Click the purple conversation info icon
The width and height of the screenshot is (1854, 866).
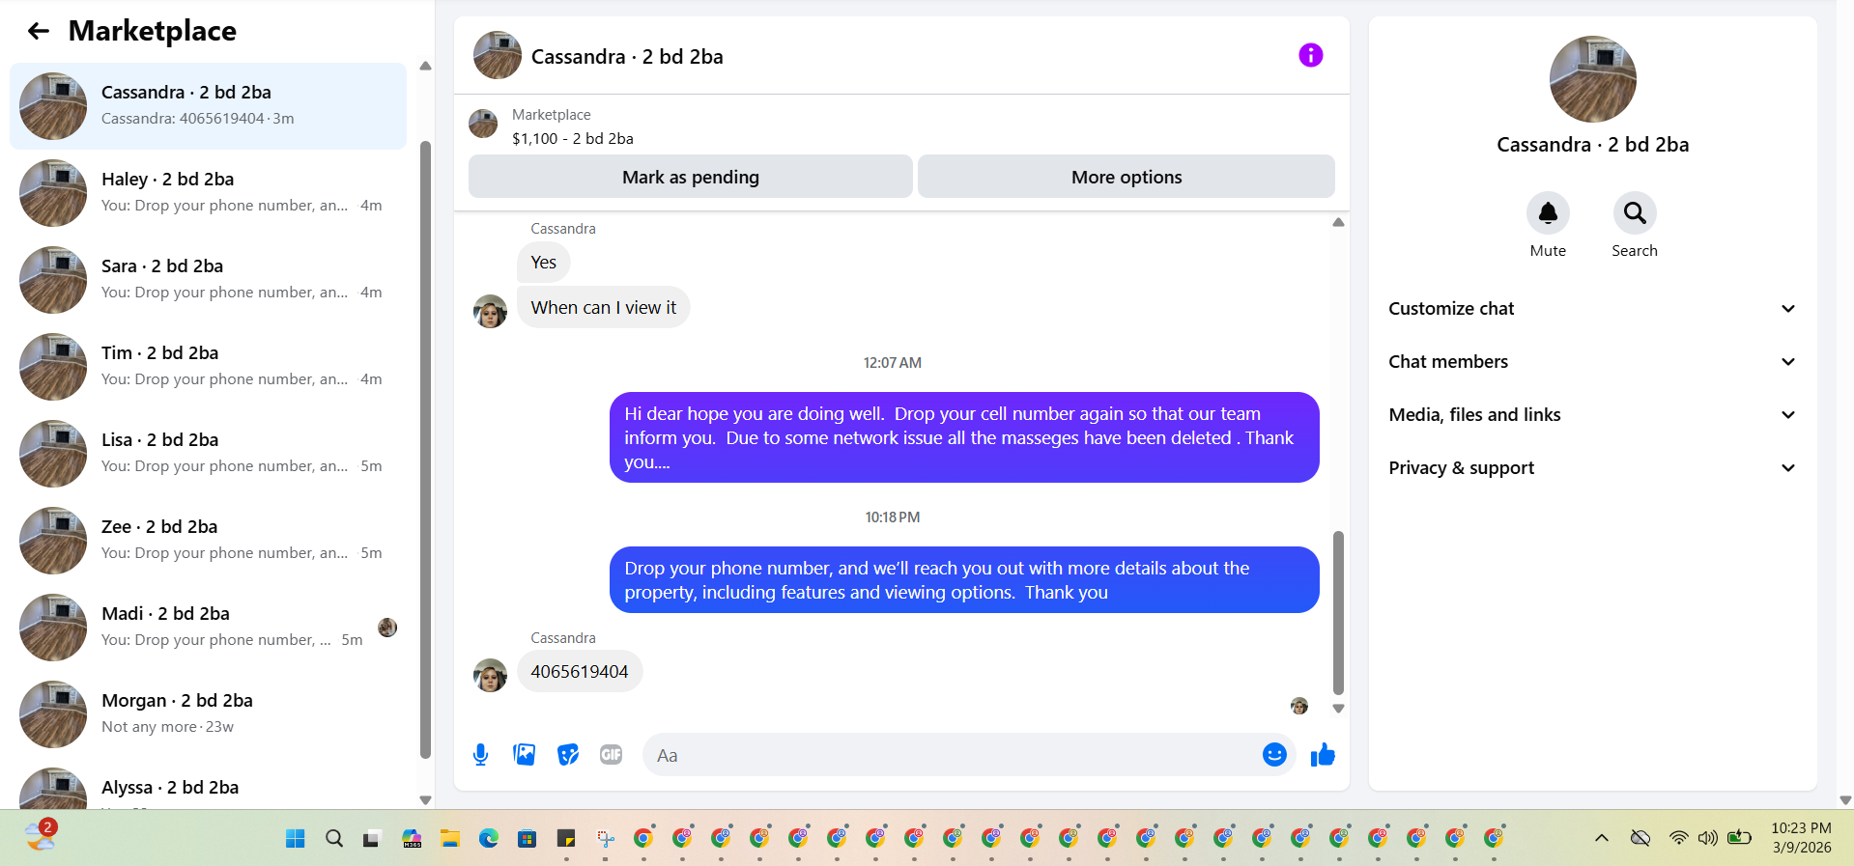click(1310, 55)
